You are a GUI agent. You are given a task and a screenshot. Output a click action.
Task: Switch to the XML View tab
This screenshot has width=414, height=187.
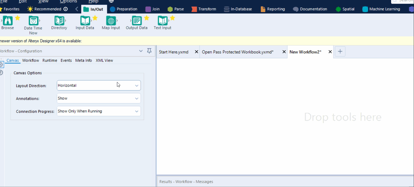[104, 60]
